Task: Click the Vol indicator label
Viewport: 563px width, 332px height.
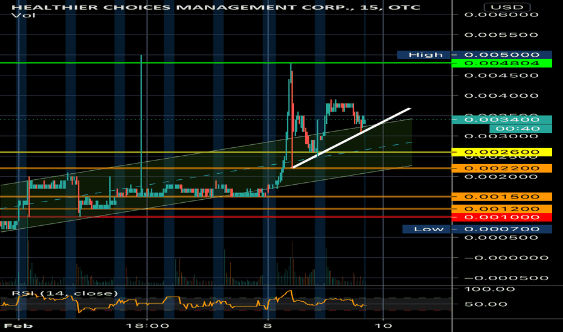Action: point(24,16)
